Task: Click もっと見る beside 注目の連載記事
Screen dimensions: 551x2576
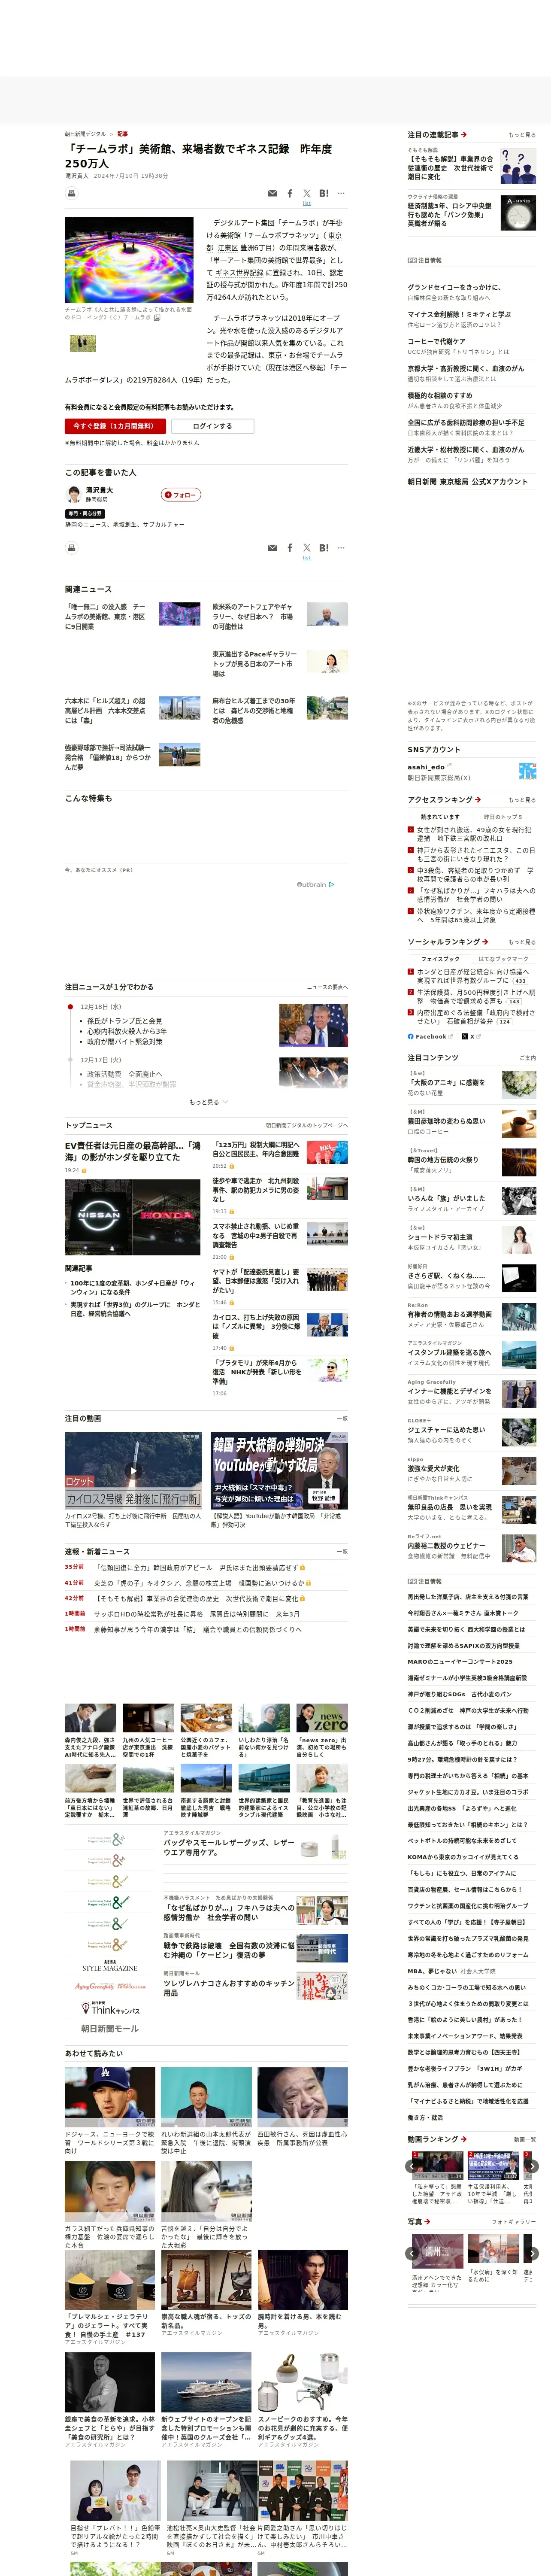Action: tap(522, 135)
